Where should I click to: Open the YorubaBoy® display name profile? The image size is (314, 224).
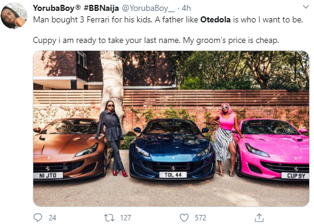[57, 8]
